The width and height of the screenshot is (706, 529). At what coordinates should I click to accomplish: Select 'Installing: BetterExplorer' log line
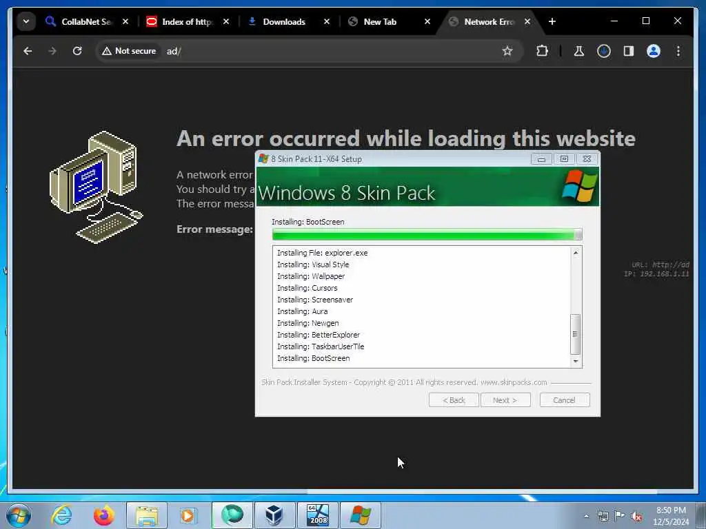(x=319, y=335)
